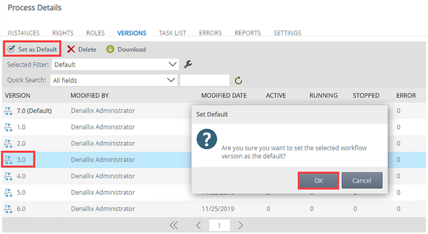The height and width of the screenshot is (234, 428).
Task: Confirm with OK in the Set Default dialog
Action: click(x=318, y=180)
